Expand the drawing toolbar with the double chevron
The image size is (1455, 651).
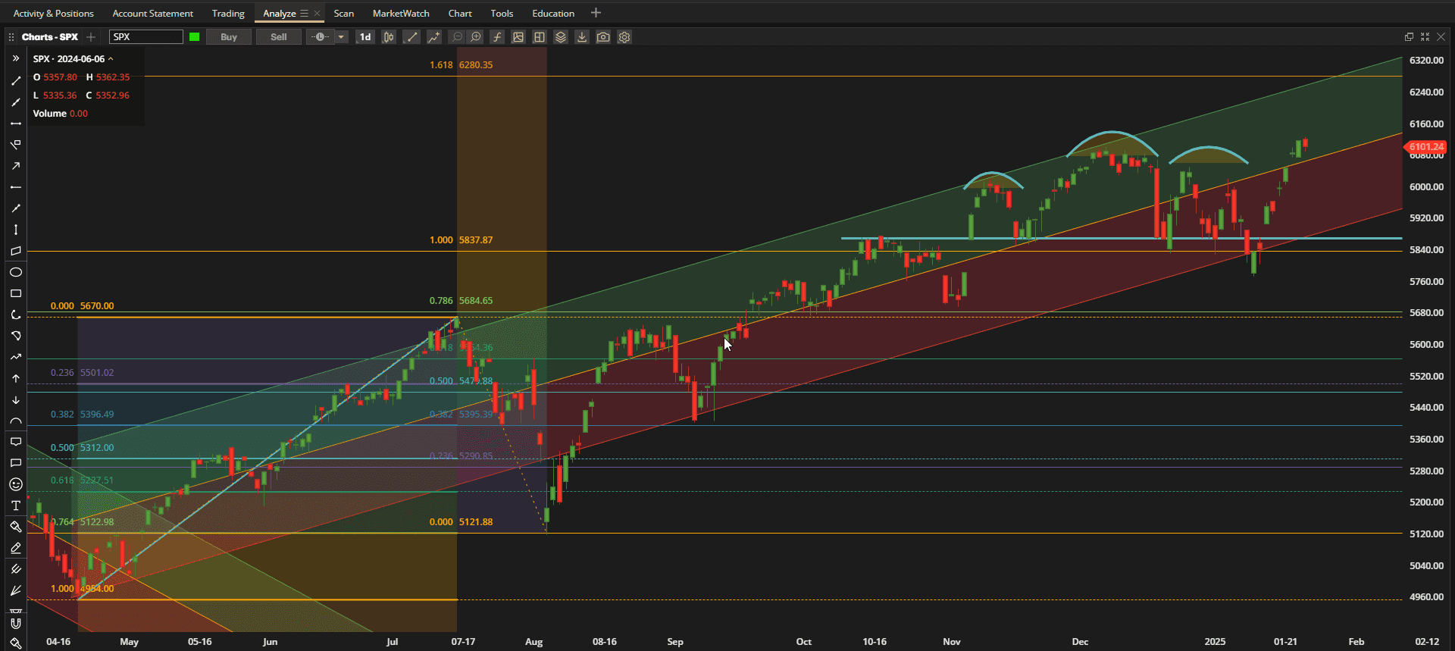tap(16, 58)
